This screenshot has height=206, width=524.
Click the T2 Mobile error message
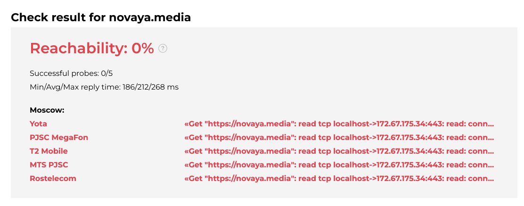[x=339, y=151]
